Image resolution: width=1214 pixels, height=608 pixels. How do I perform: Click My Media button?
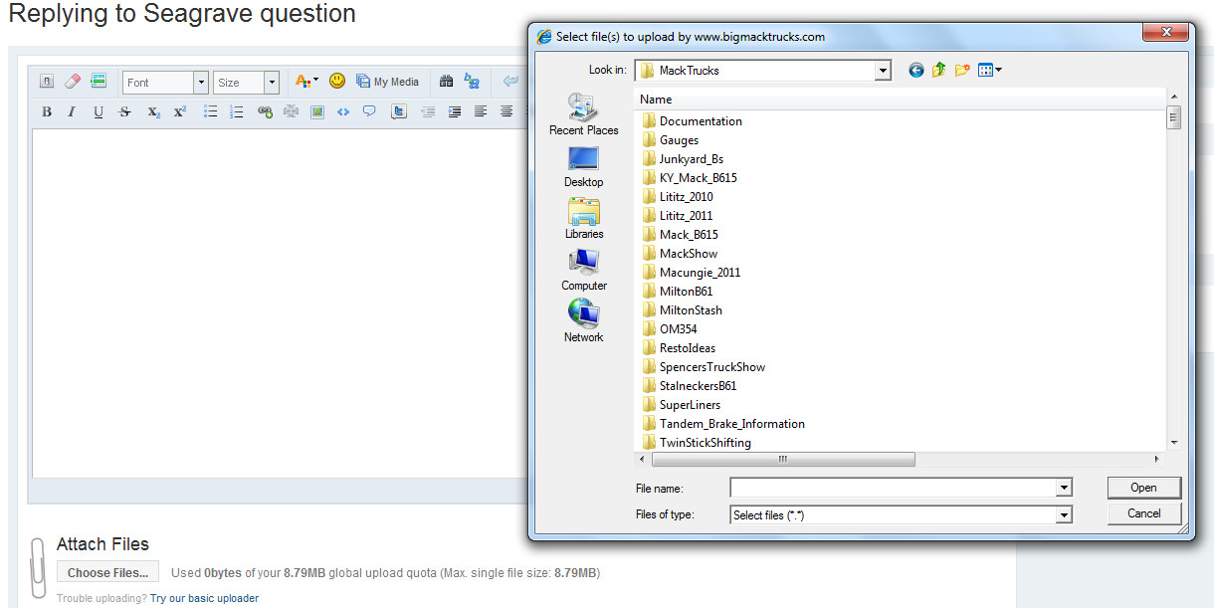pyautogui.click(x=388, y=82)
